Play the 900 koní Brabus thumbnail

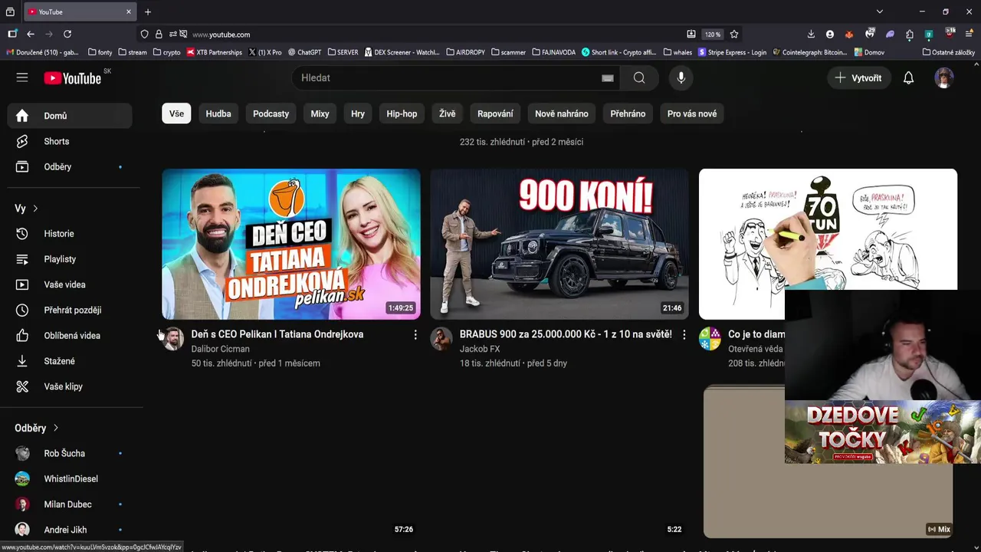tap(559, 244)
